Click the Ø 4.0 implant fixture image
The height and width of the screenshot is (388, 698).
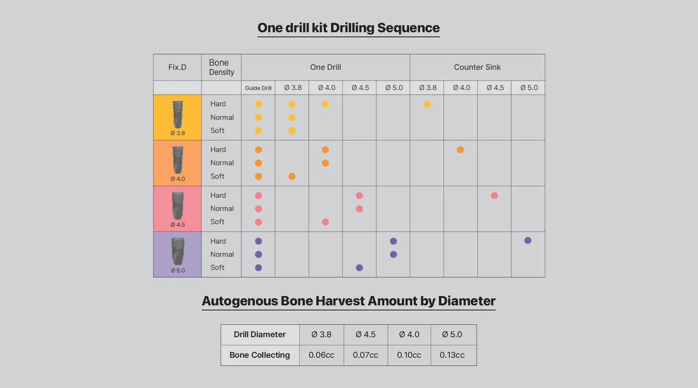178,160
